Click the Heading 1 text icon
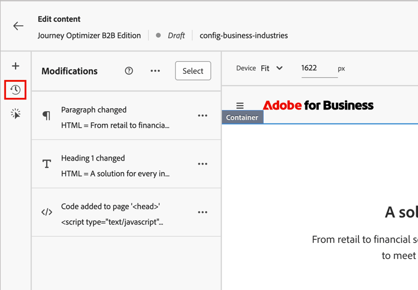The height and width of the screenshot is (290, 418). [47, 164]
